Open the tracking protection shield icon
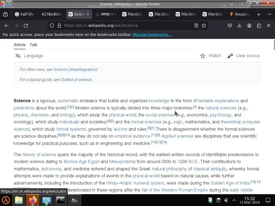 [52, 25]
